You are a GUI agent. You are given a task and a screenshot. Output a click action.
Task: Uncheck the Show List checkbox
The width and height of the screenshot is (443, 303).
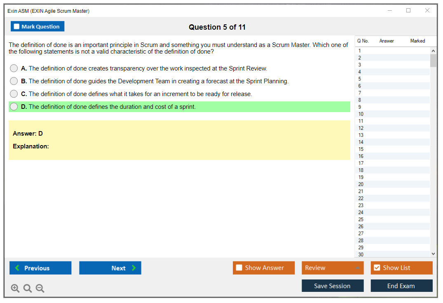377,268
